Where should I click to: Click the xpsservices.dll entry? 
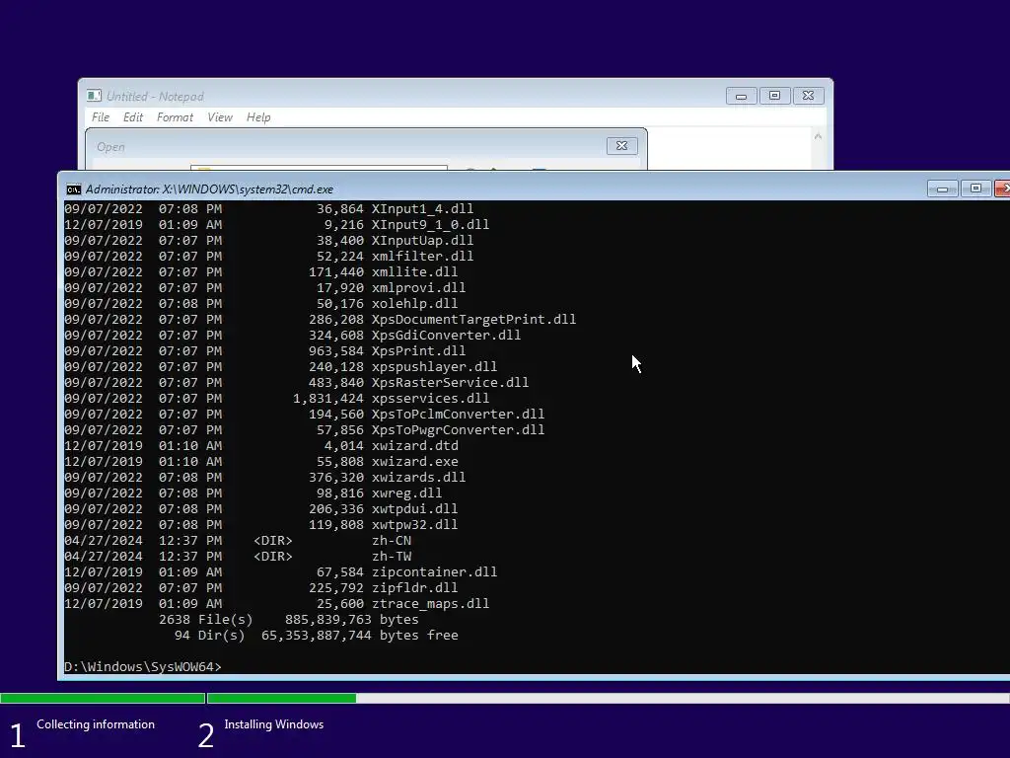tap(430, 399)
